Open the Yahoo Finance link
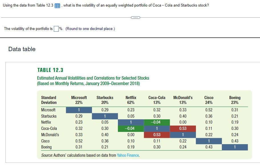The image size is (260, 165). [128, 155]
